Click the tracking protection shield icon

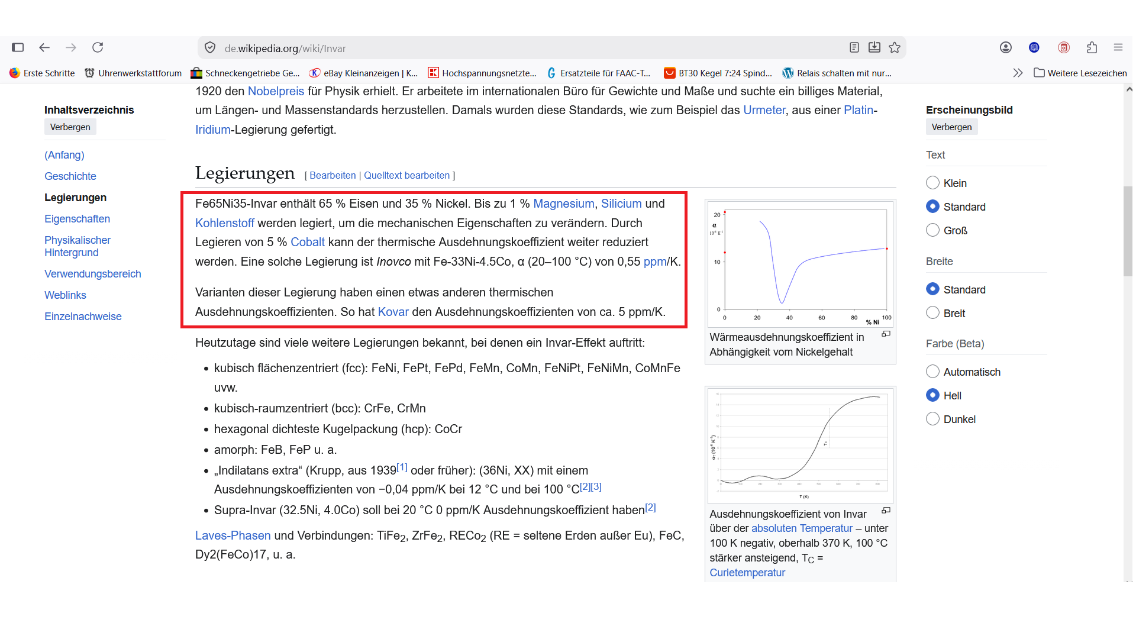[210, 48]
